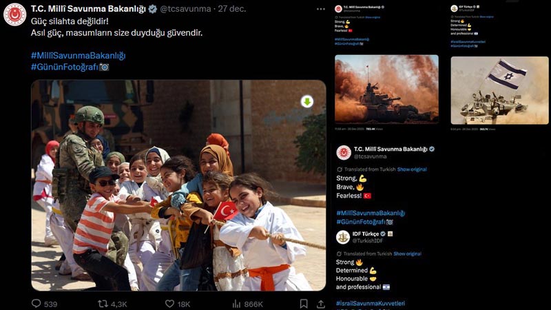This screenshot has width=551, height=310.
Task: Open the tank in red smoke image
Action: (386, 89)
